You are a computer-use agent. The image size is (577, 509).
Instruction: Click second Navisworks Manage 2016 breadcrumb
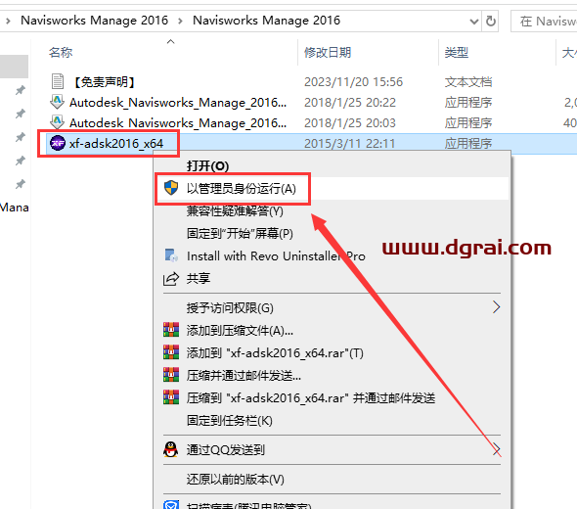[x=266, y=21]
